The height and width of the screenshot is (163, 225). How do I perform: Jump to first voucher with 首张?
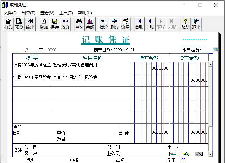139,24
